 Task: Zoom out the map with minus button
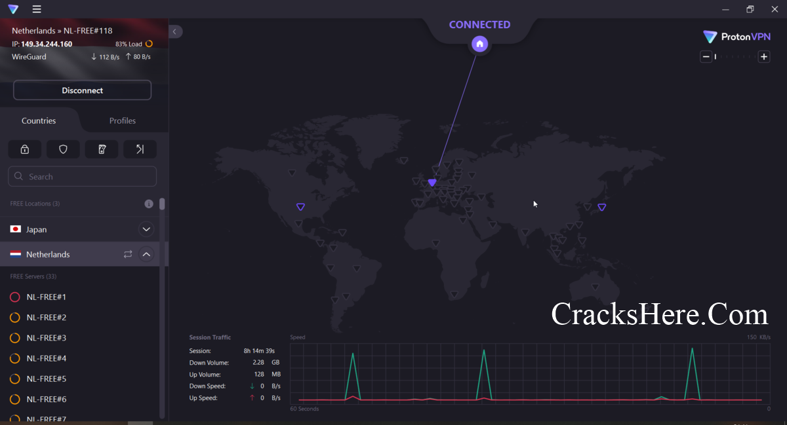click(706, 57)
